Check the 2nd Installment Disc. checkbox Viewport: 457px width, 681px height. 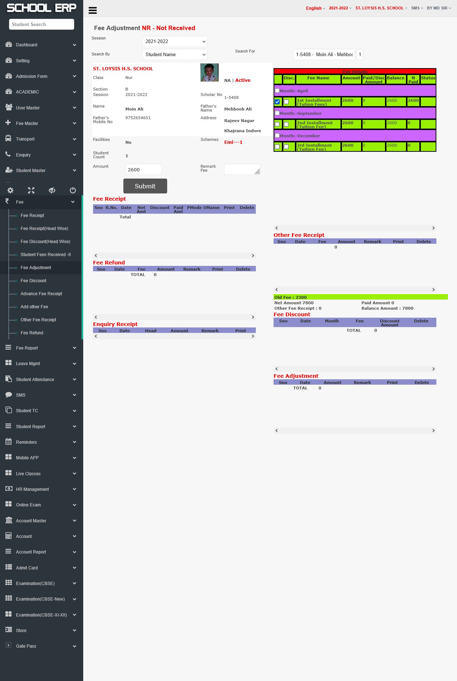pos(286,124)
